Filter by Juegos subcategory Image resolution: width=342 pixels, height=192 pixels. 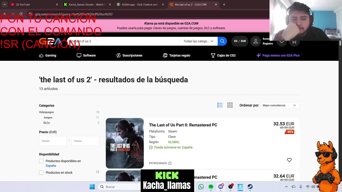[x=48, y=118]
